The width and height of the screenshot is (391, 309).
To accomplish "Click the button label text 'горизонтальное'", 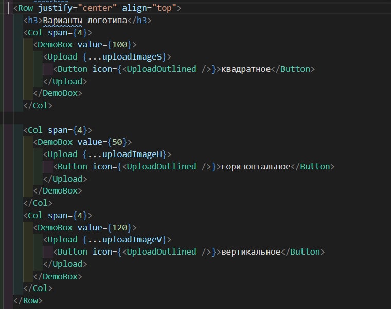I will (x=256, y=167).
